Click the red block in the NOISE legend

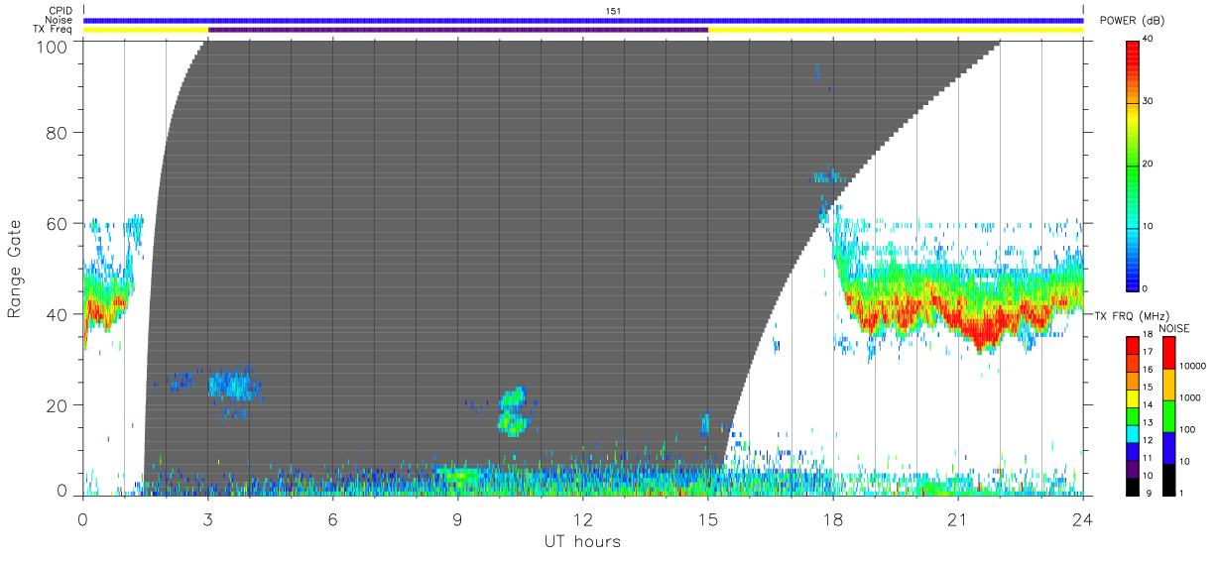(1168, 353)
